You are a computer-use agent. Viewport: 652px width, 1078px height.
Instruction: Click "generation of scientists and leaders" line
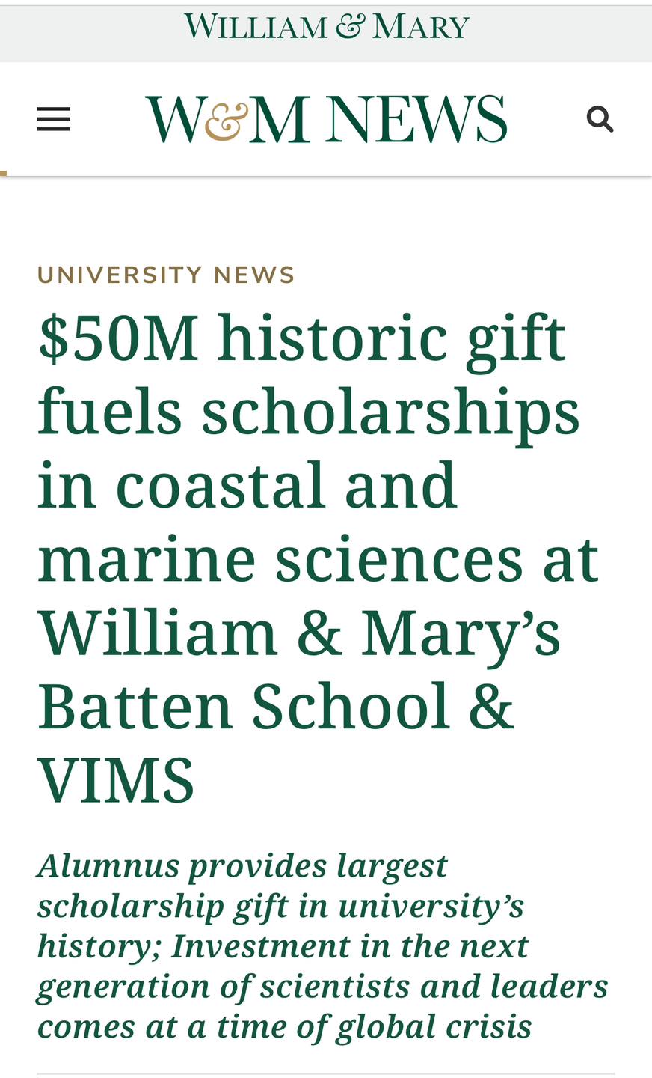pos(322,986)
